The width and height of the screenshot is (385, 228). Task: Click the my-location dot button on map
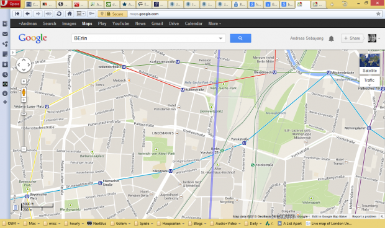(x=24, y=81)
